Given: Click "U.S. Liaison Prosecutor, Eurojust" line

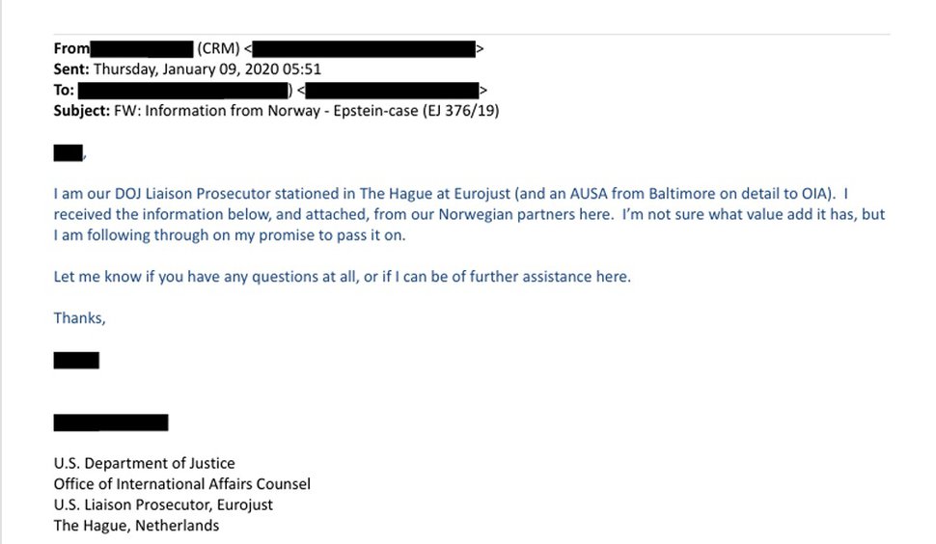Looking at the screenshot, I should (x=163, y=504).
